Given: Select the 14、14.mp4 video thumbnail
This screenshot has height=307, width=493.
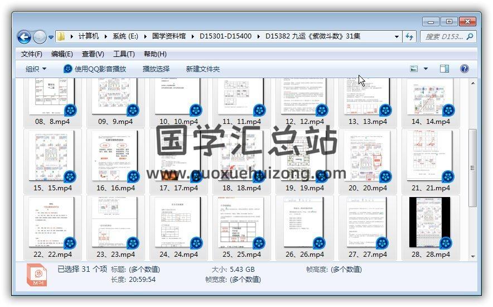Looking at the screenshot, I should click(x=431, y=97).
